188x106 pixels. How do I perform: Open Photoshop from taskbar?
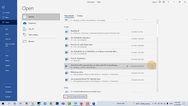(57, 103)
